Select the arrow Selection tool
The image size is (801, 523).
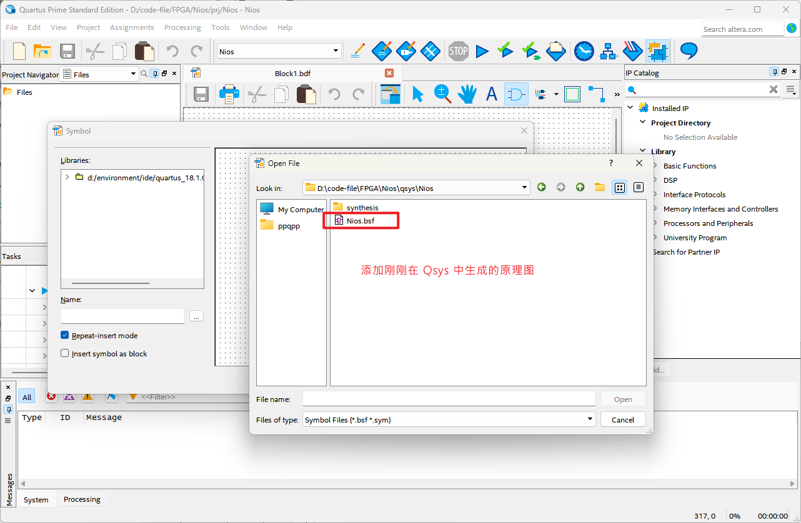[418, 94]
